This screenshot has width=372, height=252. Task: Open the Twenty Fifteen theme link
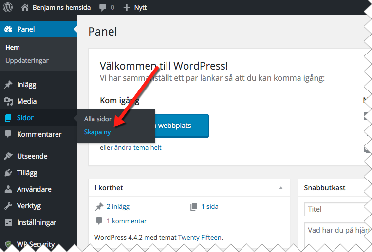[200, 237]
